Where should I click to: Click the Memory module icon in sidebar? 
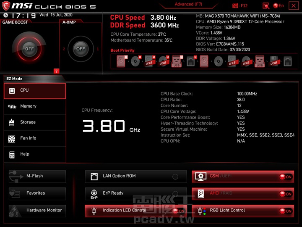[12, 106]
